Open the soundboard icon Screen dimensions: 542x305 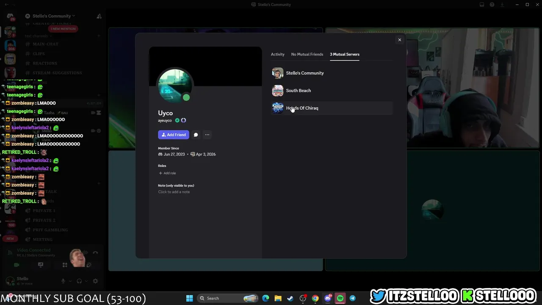pos(89,265)
